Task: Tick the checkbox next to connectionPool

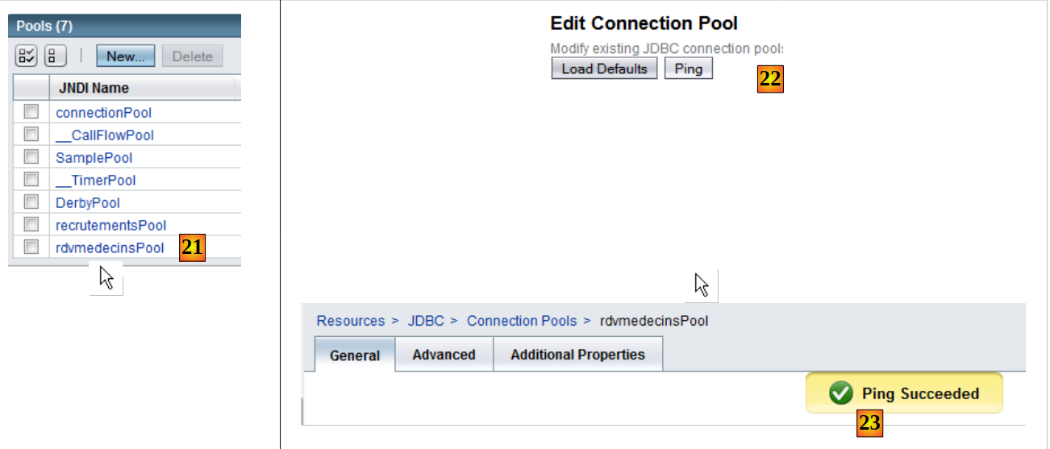Action: coord(31,112)
